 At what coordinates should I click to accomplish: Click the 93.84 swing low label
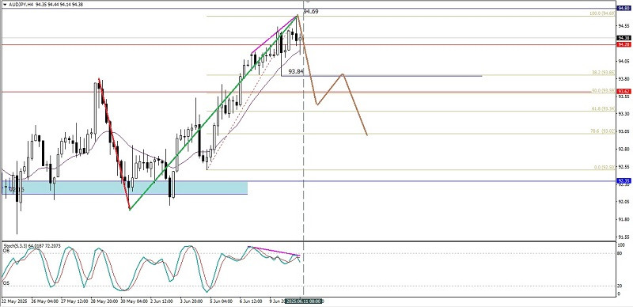(296, 71)
